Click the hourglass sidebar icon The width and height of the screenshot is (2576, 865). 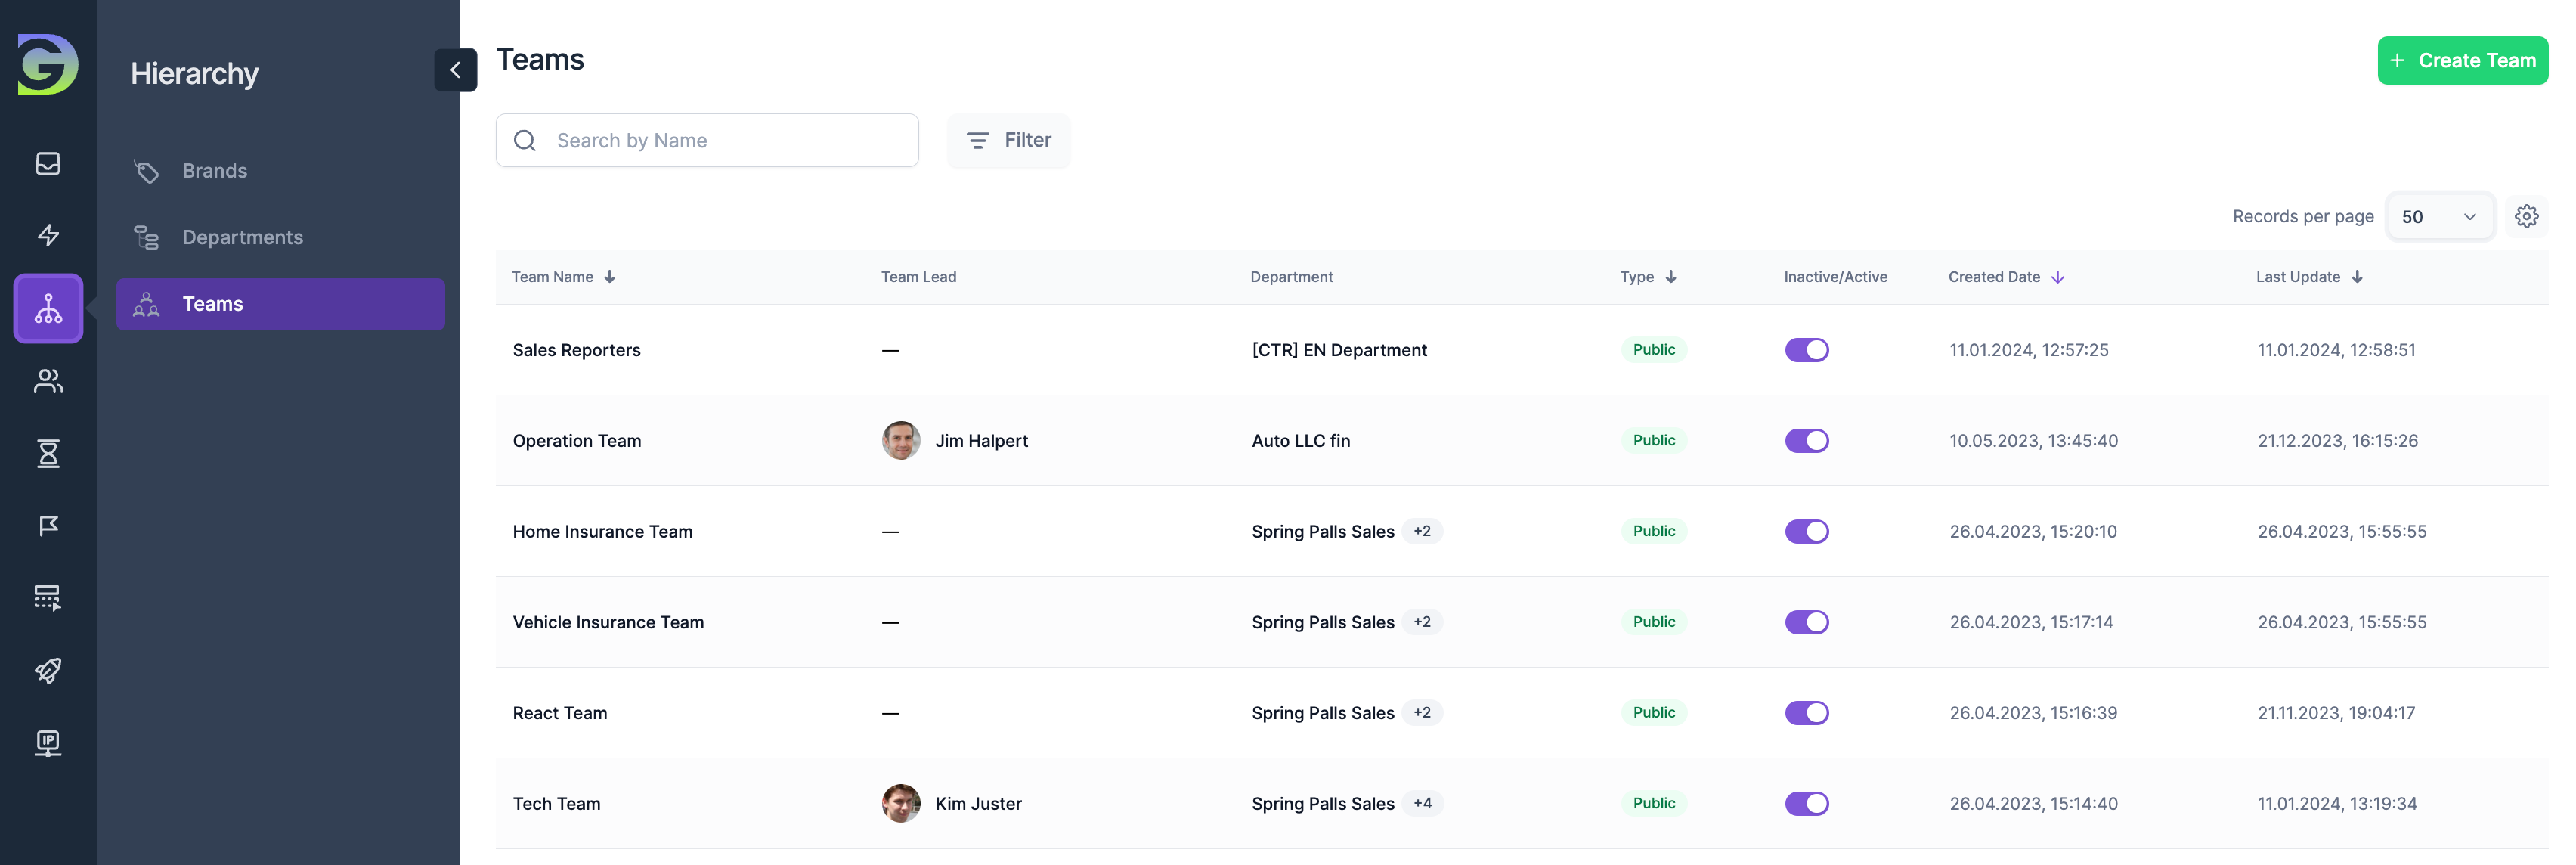48,453
